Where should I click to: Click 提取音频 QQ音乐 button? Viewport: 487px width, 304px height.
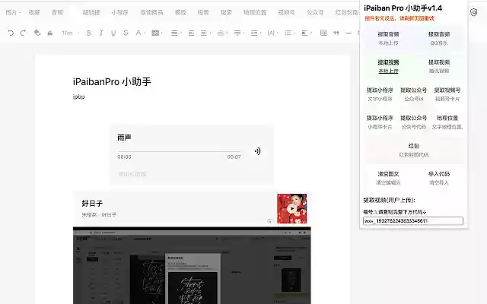[439, 39]
